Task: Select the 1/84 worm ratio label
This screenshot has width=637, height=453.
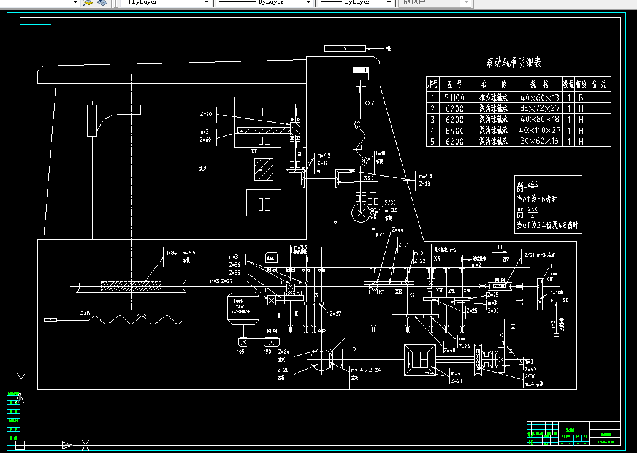Action: point(172,253)
